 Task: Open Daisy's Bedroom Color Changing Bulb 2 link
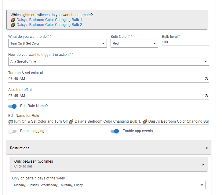(x=49, y=25)
